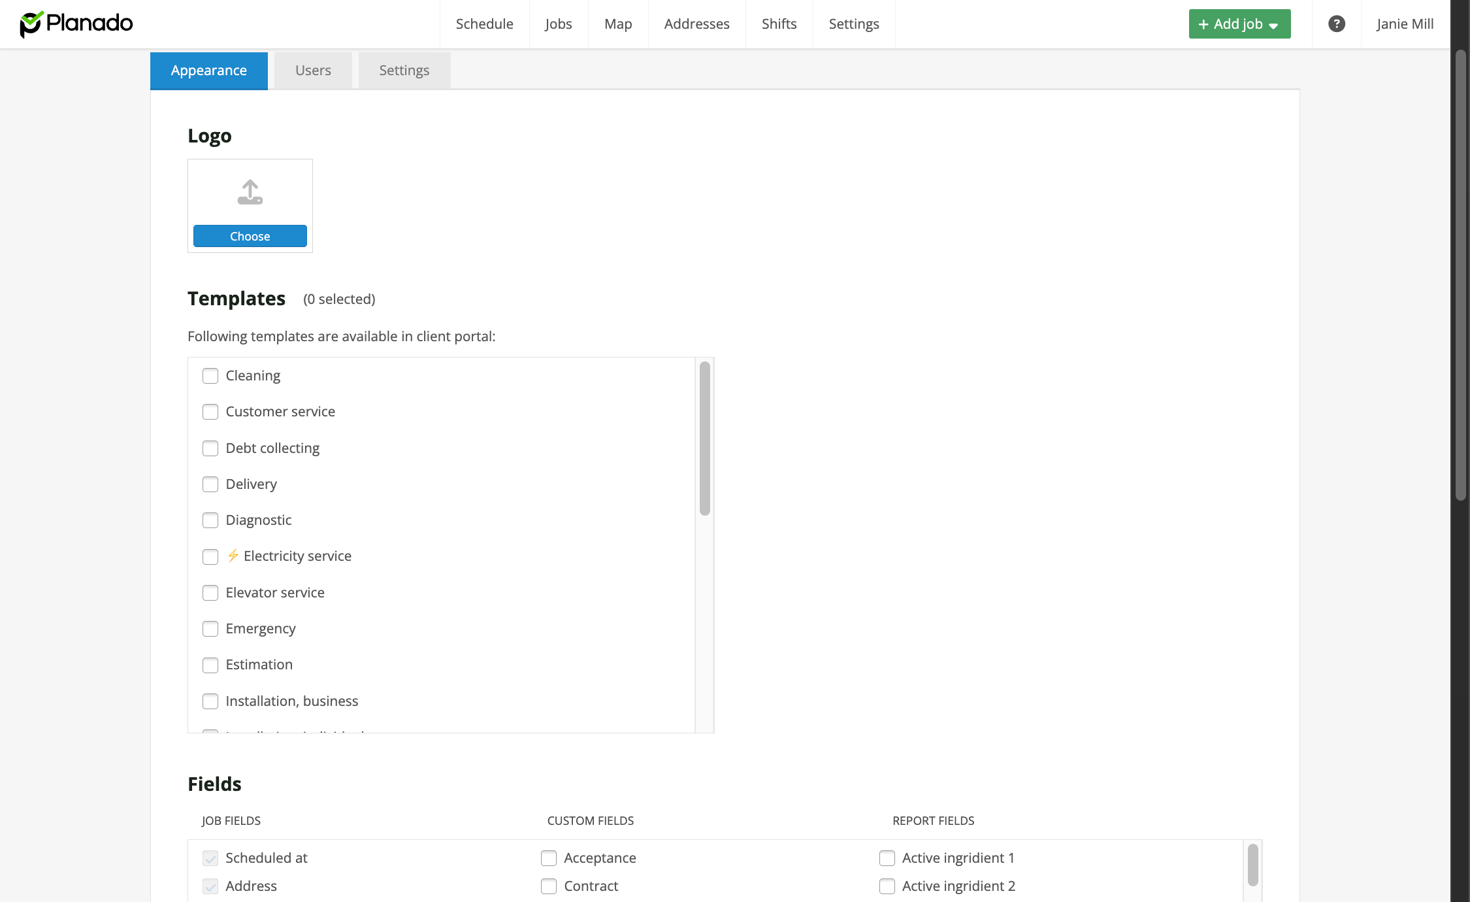Expand the Add job dropdown arrow
Viewport: 1470px width, 902px height.
(x=1273, y=25)
